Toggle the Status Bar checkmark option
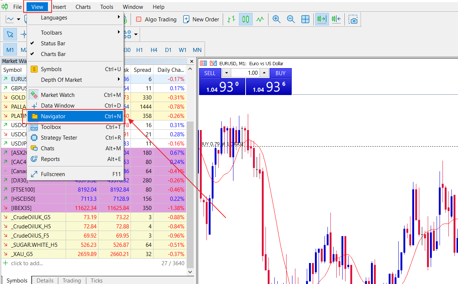This screenshot has width=458, height=284. [x=53, y=43]
